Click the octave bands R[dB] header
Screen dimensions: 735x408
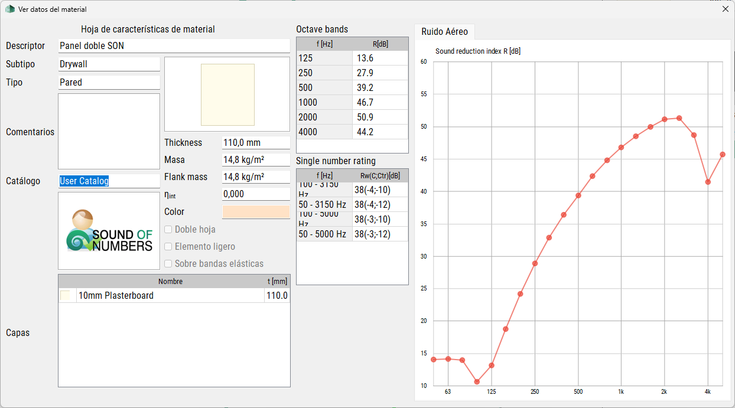coord(380,44)
